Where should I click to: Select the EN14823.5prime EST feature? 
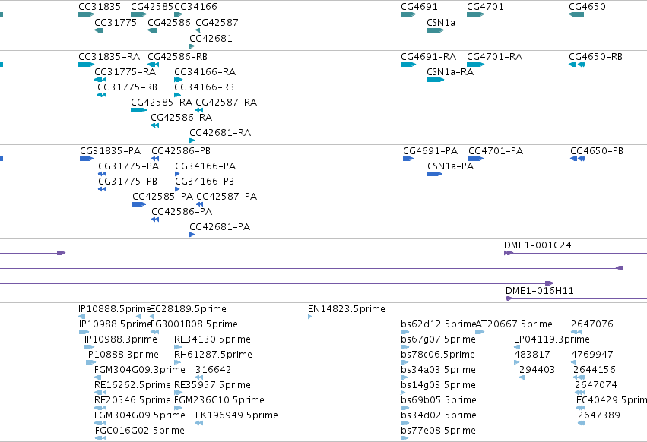click(x=477, y=317)
